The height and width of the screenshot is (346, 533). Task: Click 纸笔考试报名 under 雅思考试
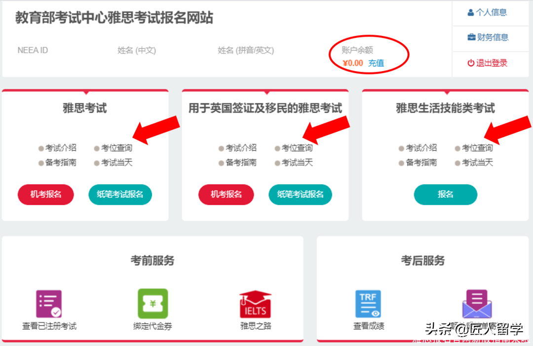120,194
